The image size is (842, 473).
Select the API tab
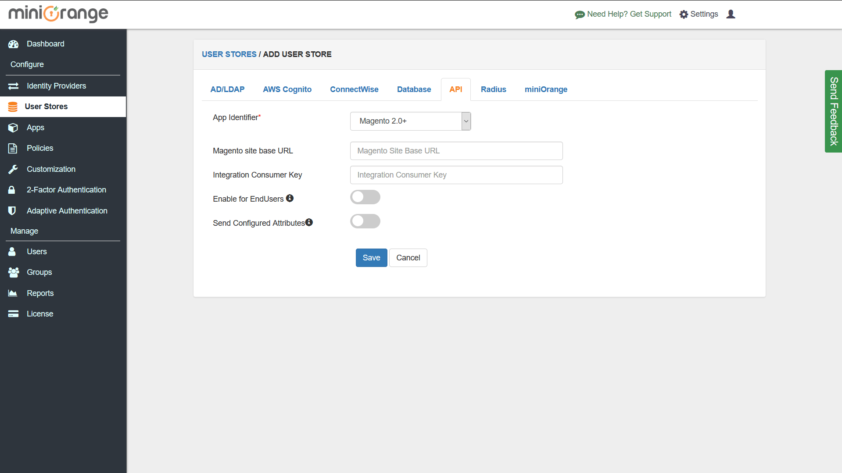coord(455,89)
